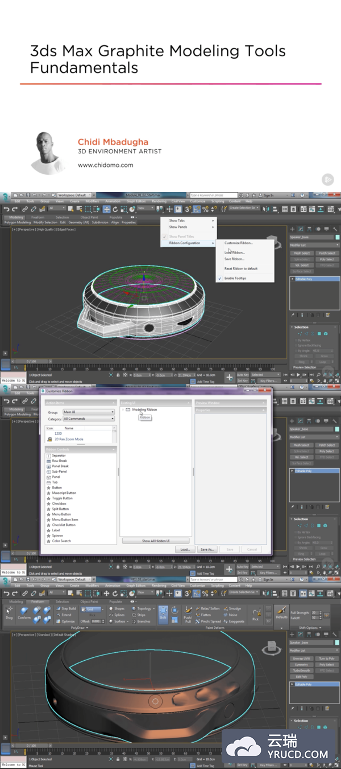Choose Load Ribbon... from the submenu
The image size is (341, 769).
click(x=245, y=252)
